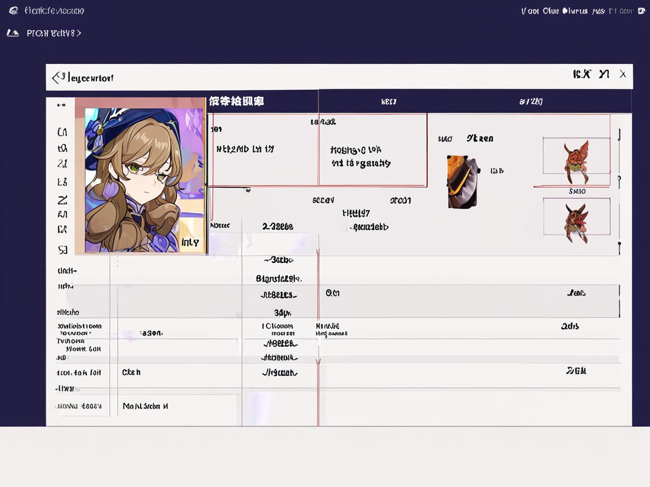Switch to the rightmost dark header tab
This screenshot has width=650, height=487.
(x=531, y=101)
